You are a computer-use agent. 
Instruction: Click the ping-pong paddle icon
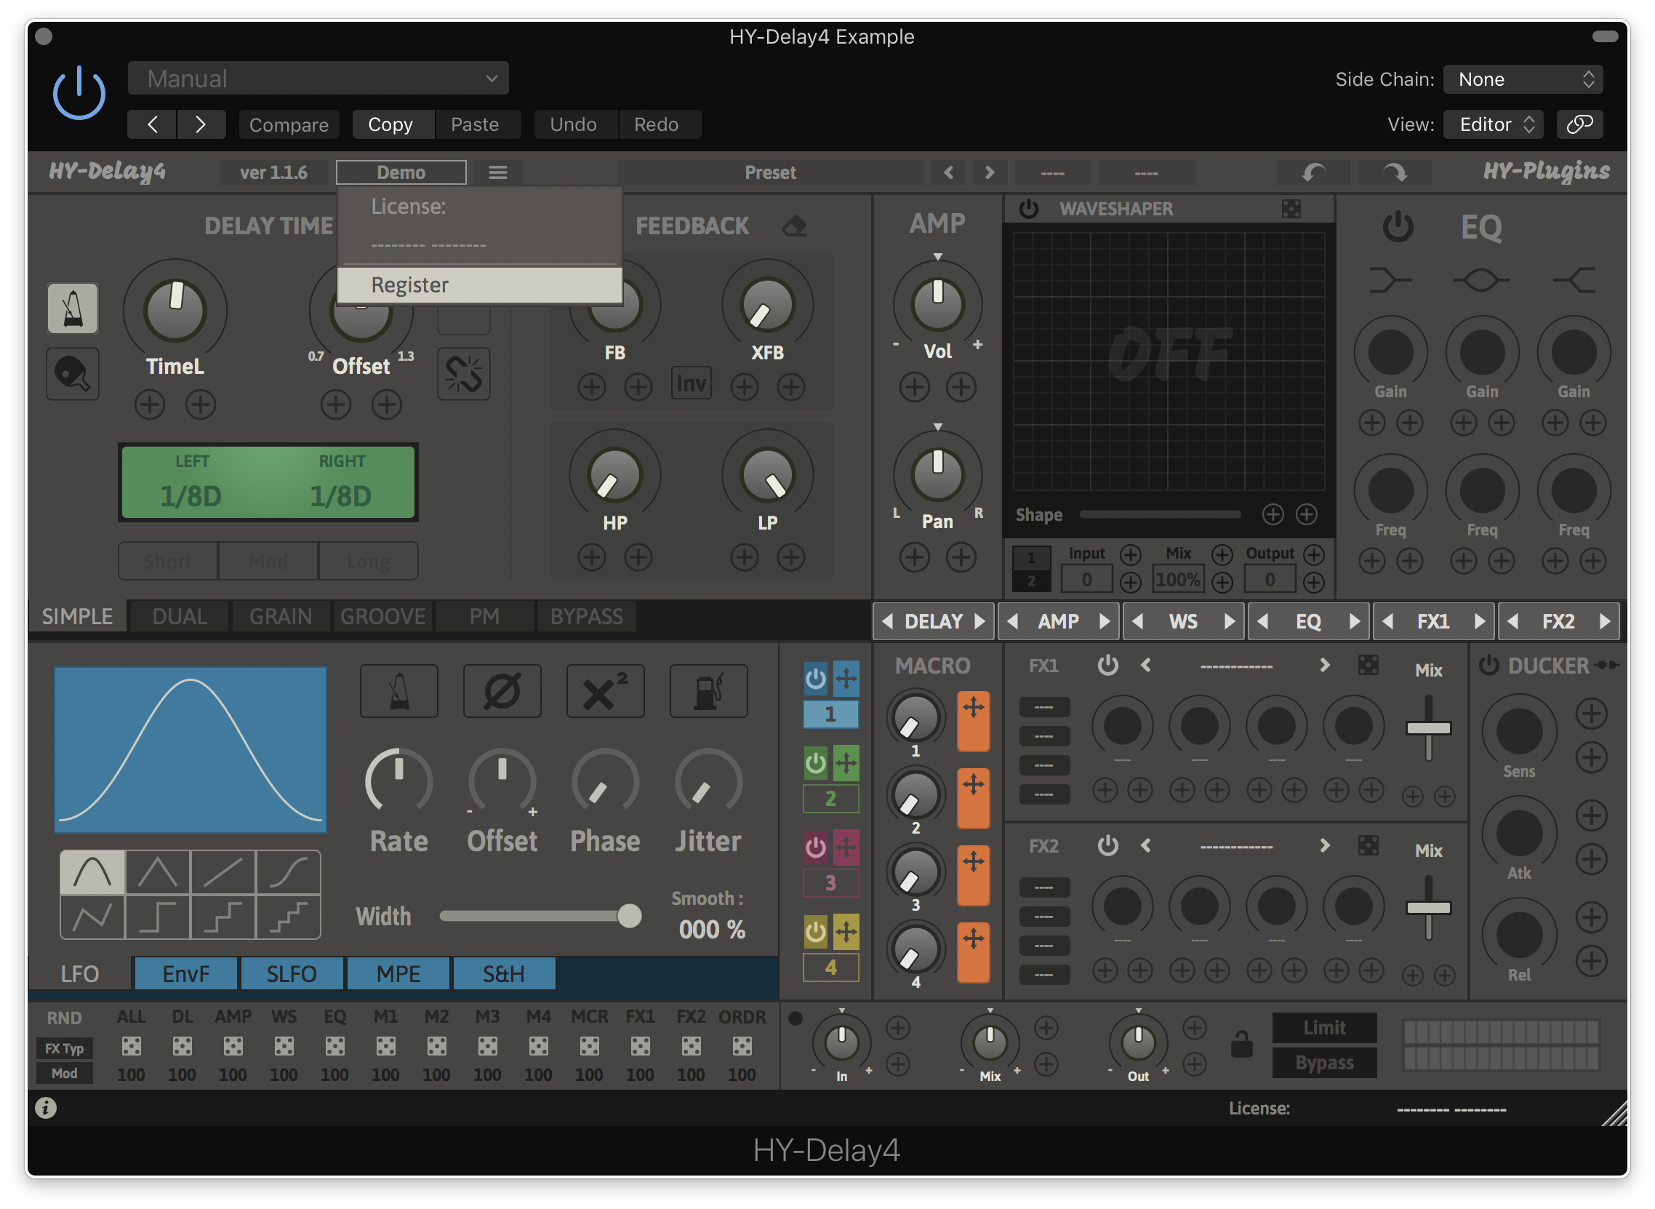point(73,374)
